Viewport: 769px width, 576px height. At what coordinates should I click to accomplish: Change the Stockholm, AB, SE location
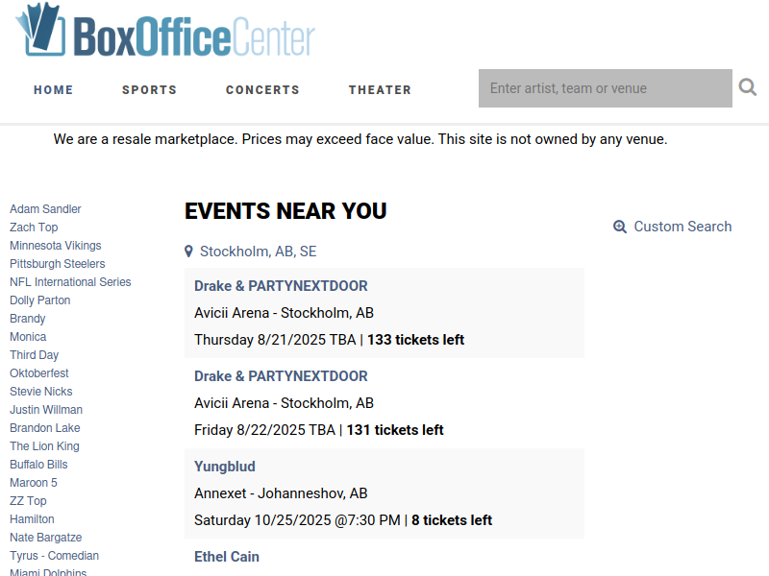point(258,252)
